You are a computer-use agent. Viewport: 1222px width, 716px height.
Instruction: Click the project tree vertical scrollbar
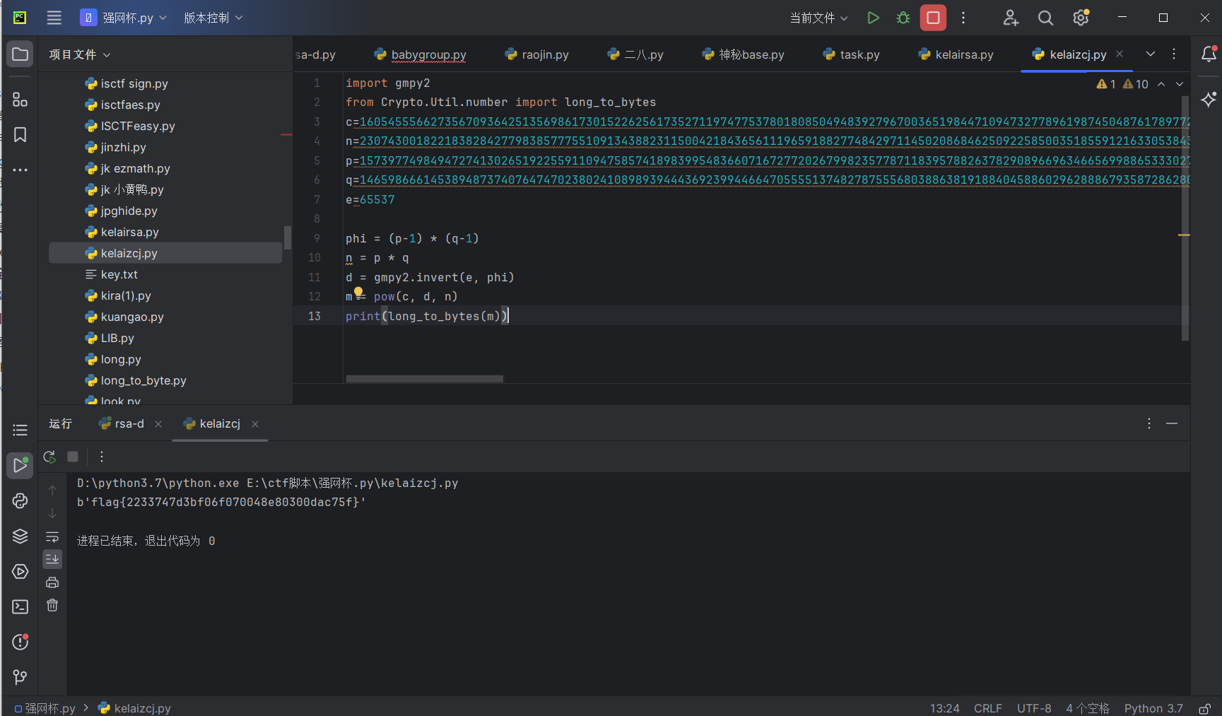point(287,237)
